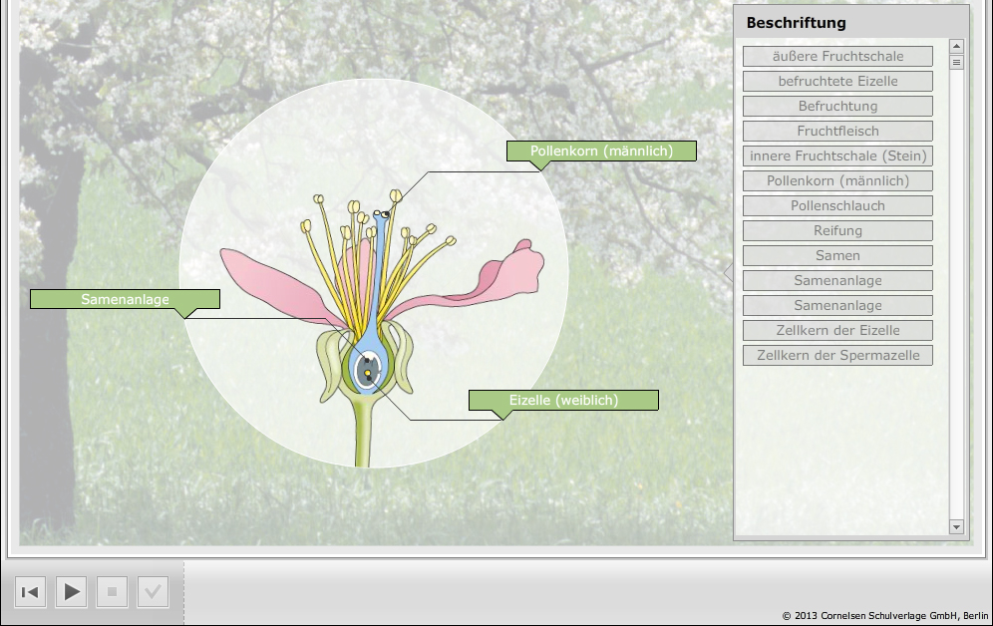
Task: Click the checkmark verify icon
Action: tap(153, 592)
